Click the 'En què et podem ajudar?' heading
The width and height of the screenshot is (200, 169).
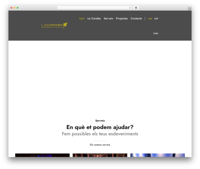click(x=100, y=127)
